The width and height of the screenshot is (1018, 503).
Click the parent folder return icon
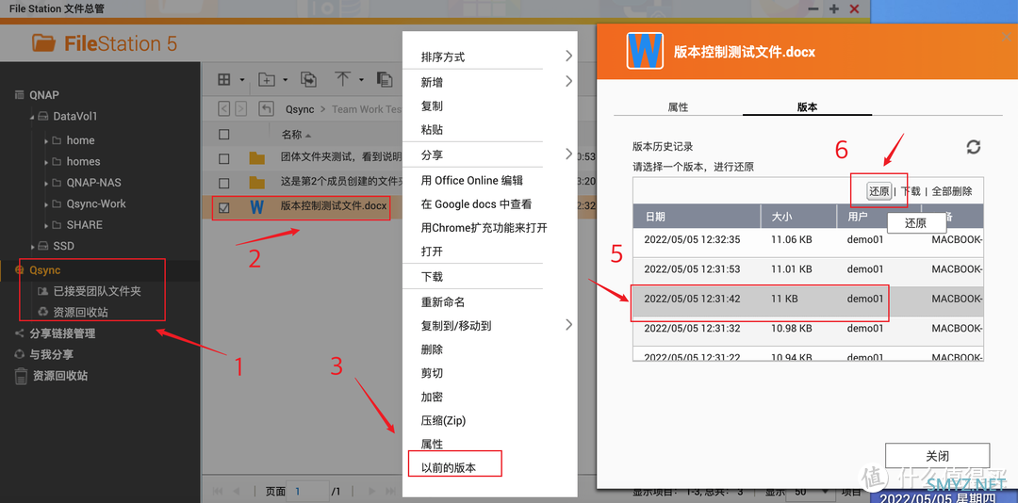266,109
